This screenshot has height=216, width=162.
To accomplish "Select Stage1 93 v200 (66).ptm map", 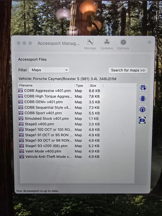I will click(x=46, y=146).
